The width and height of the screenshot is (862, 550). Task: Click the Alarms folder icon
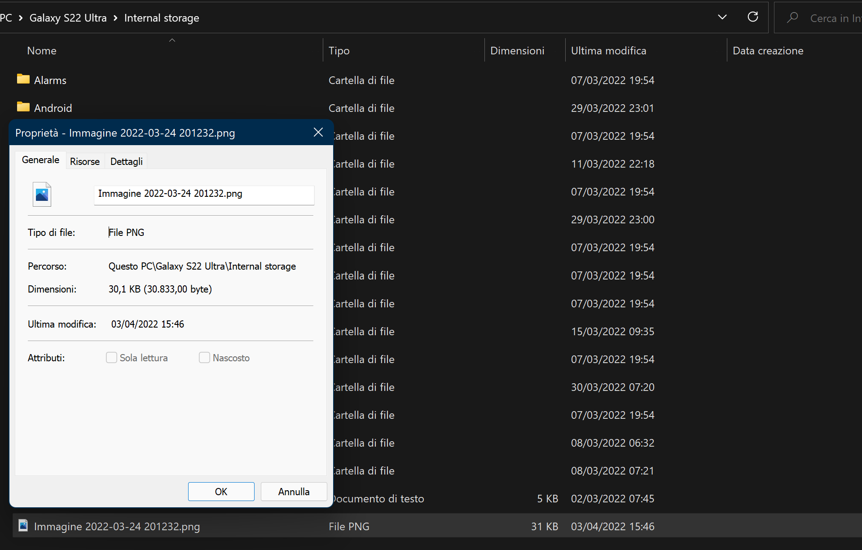23,79
